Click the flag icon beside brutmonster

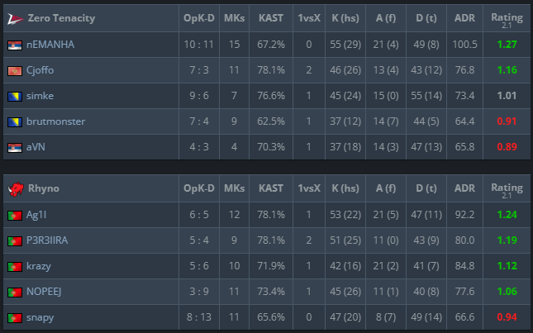tap(15, 121)
